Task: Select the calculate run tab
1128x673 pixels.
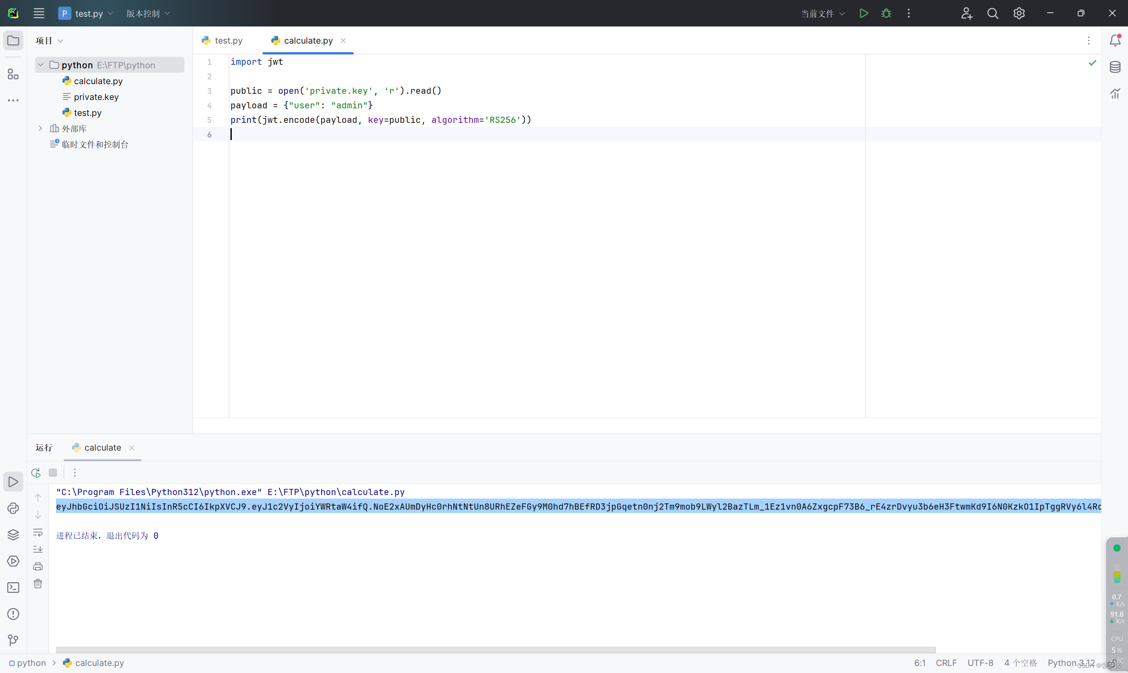Action: point(97,447)
